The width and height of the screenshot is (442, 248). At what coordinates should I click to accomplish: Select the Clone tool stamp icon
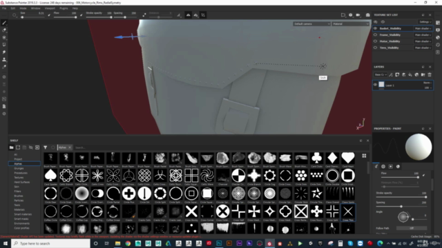4,60
